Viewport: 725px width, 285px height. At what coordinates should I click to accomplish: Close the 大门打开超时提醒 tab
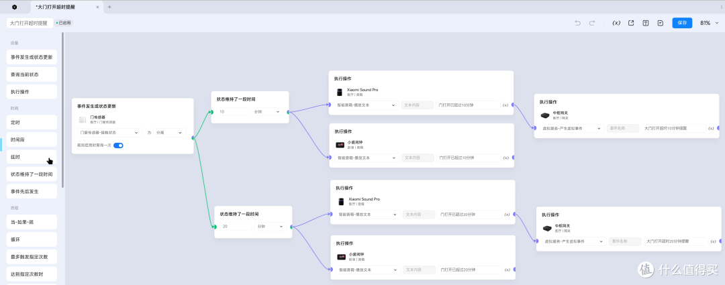97,7
